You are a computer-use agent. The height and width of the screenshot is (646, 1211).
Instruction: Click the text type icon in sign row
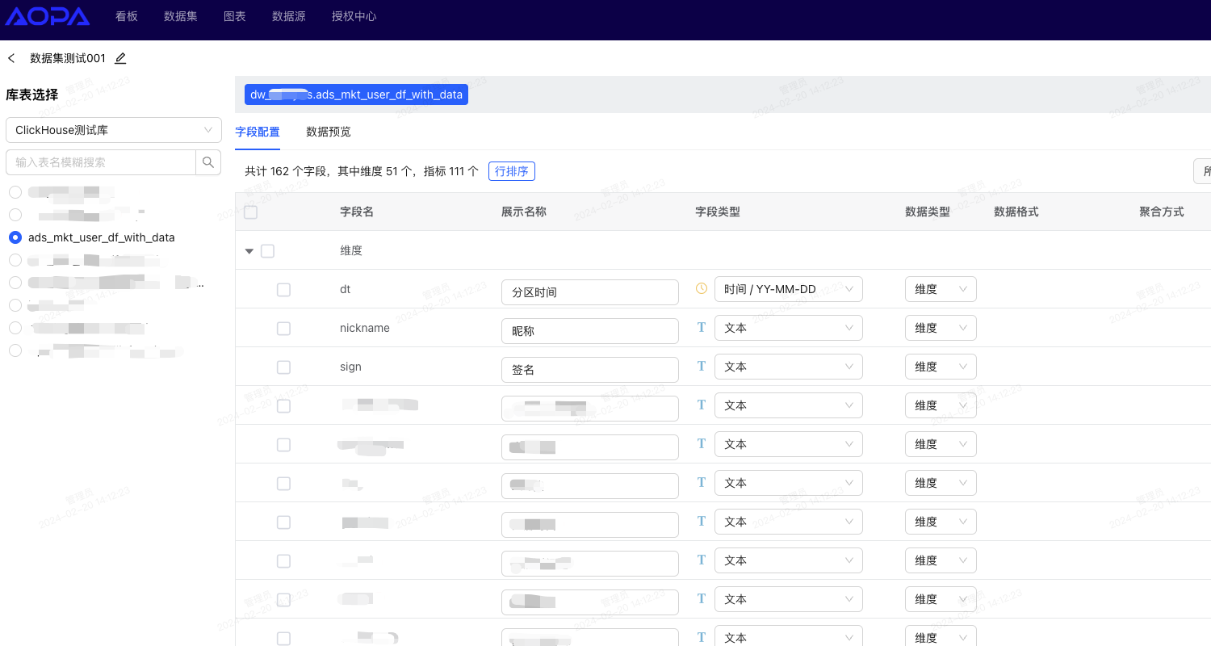(702, 366)
